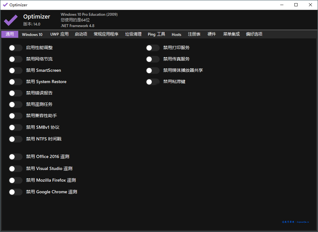Toggle 禁用 Mozilla Firefox 遥测 switch

(16, 180)
